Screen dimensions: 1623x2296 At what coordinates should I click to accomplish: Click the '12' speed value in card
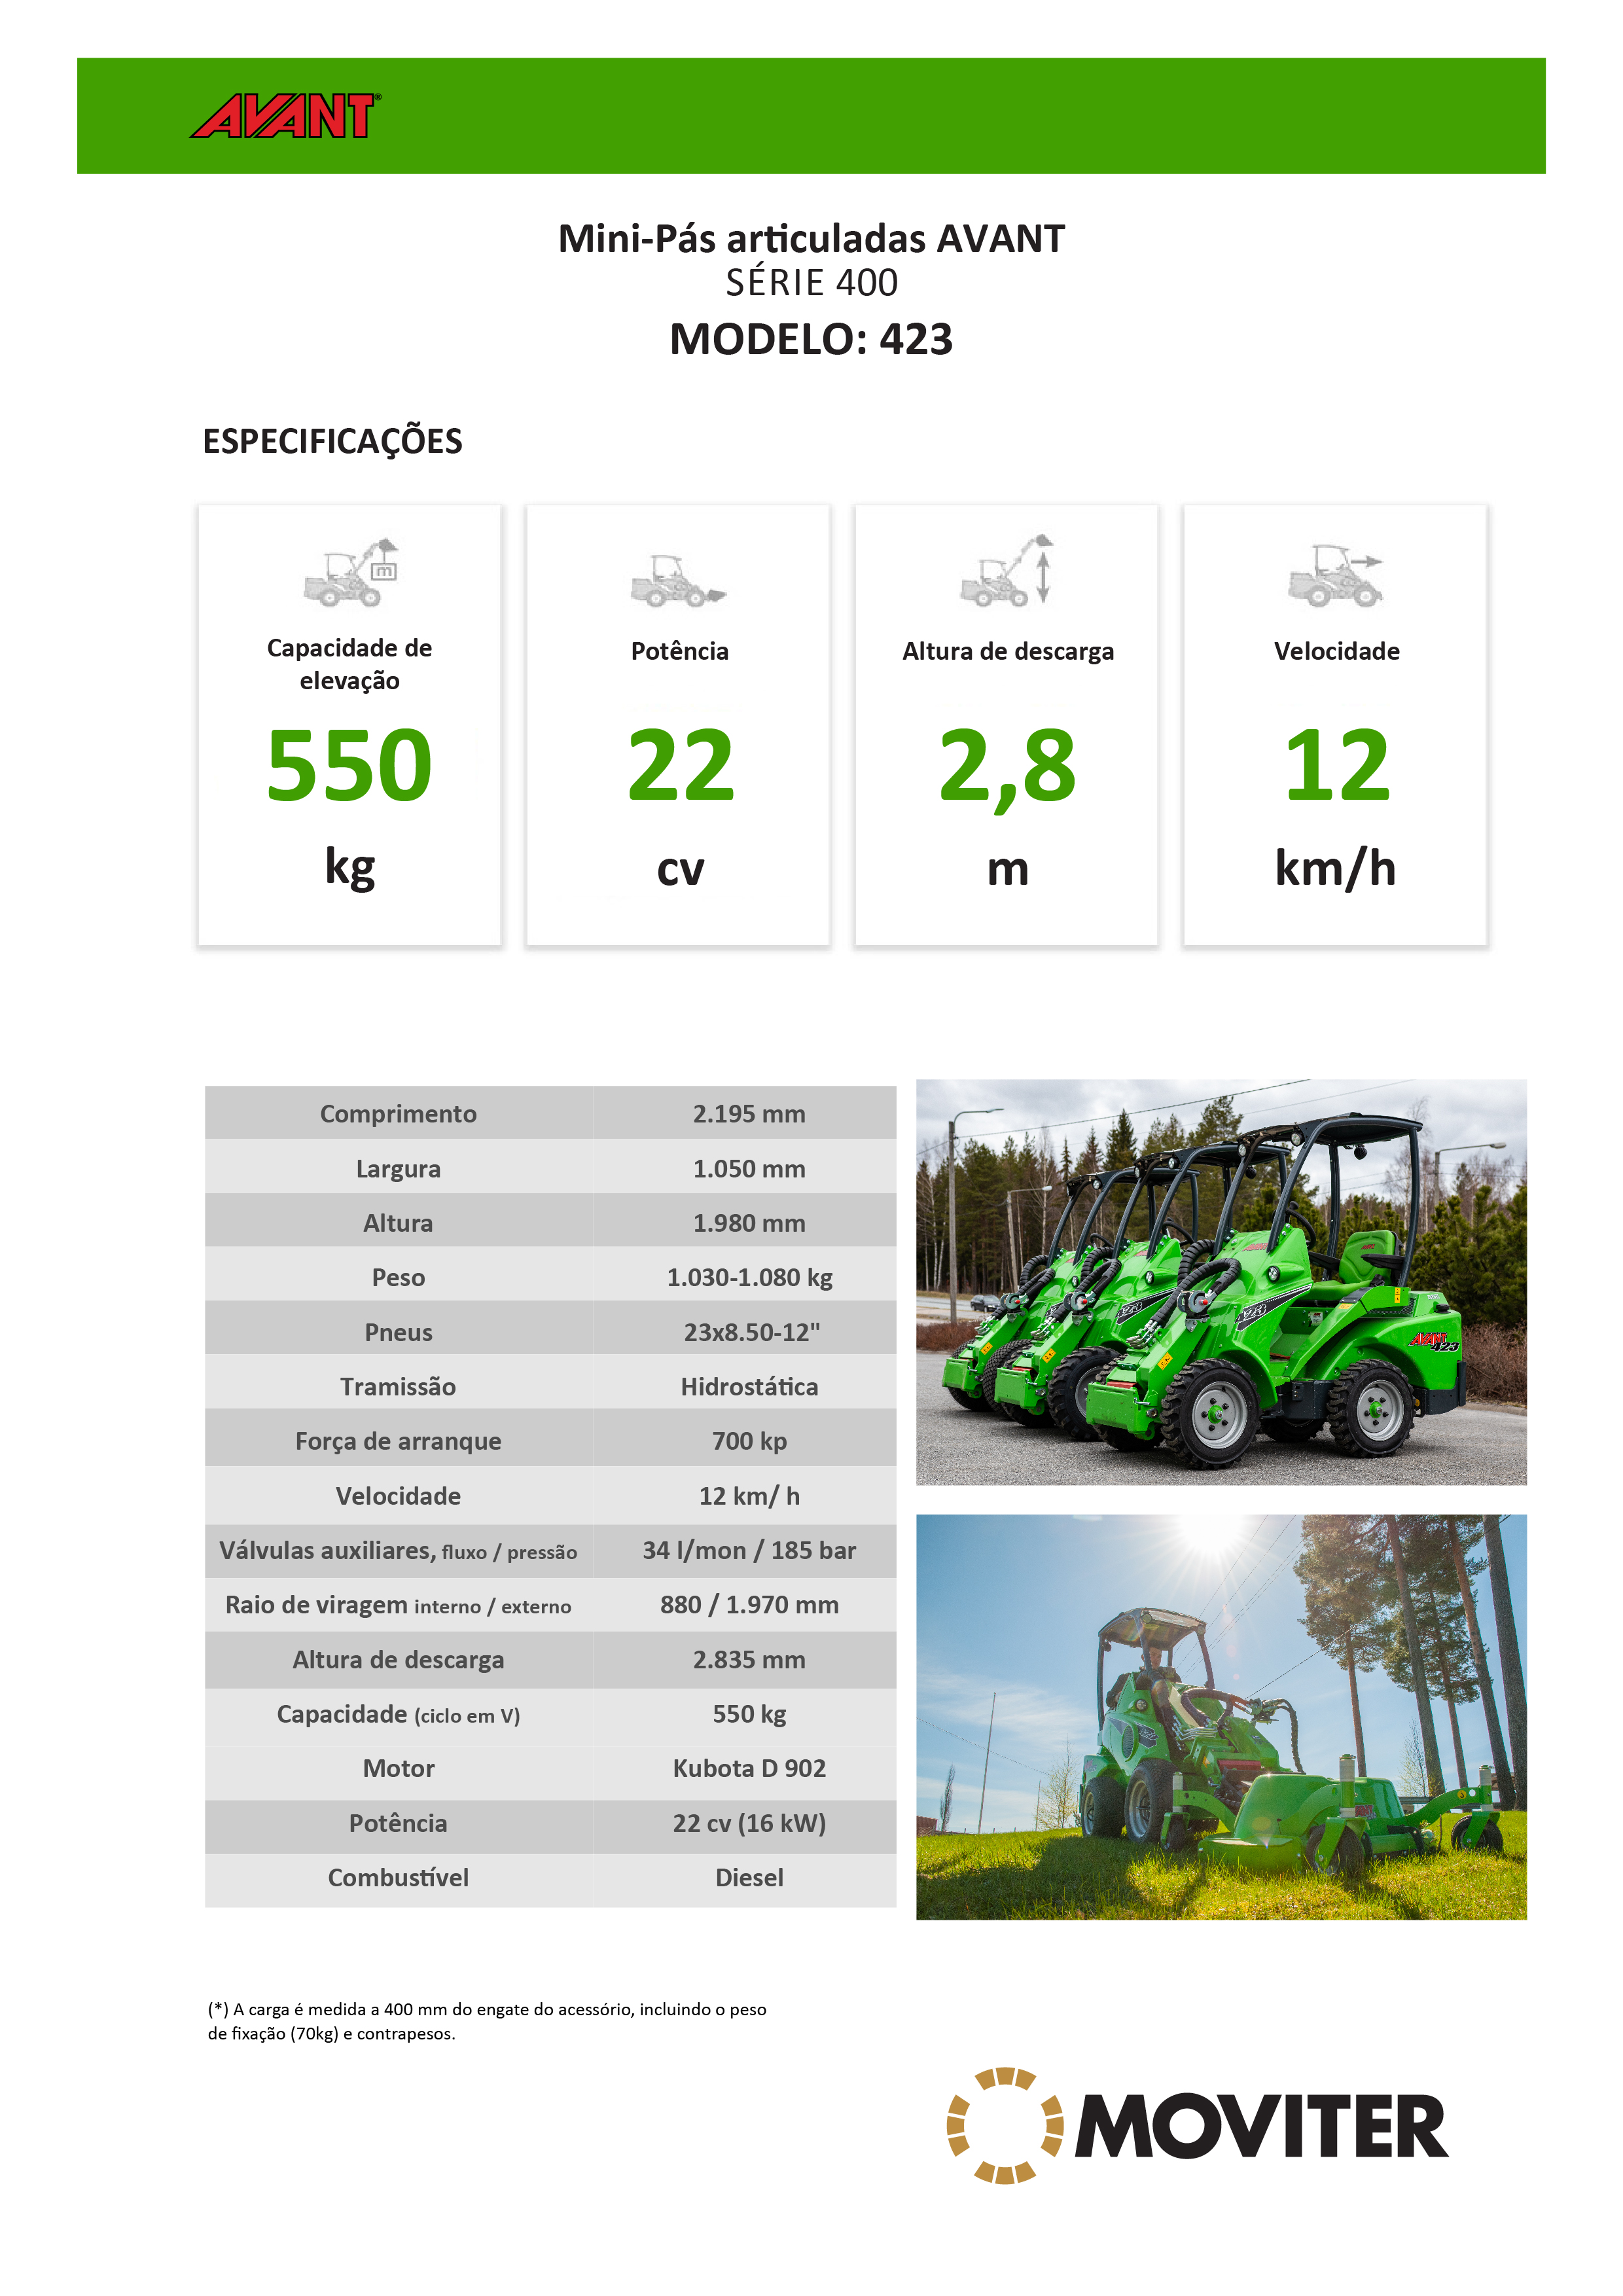click(1337, 766)
